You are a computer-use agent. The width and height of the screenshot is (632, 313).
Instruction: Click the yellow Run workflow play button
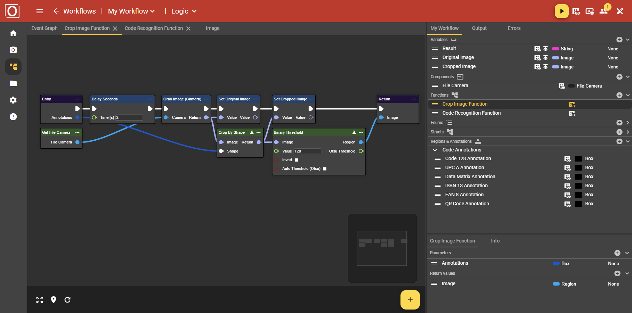click(561, 11)
